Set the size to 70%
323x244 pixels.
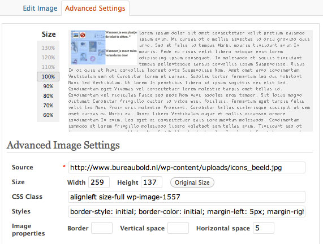[48, 106]
